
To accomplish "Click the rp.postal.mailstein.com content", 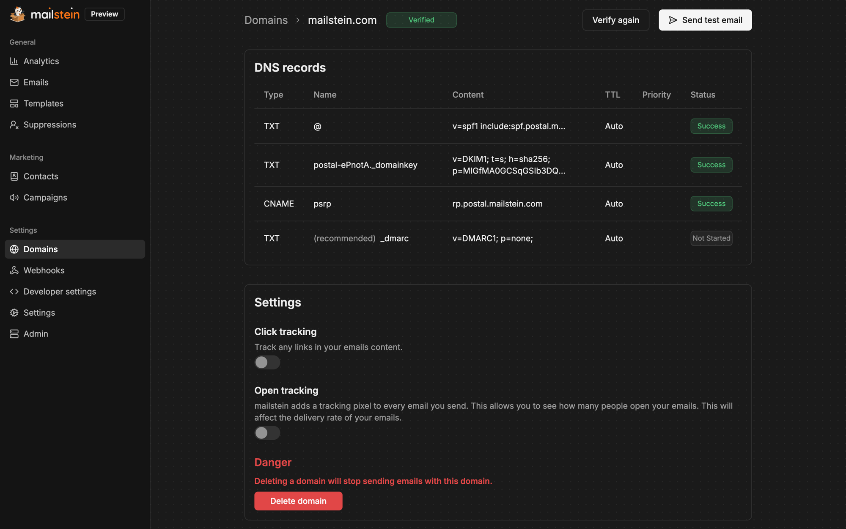I will [x=497, y=204].
